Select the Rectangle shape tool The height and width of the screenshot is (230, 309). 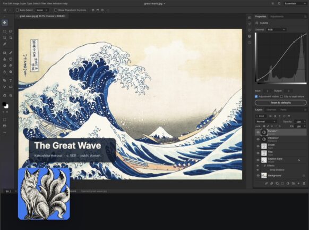11,87
